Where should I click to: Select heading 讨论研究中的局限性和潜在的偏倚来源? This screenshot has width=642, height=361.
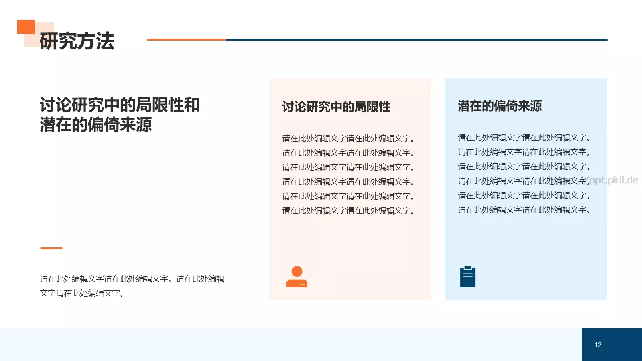[120, 115]
